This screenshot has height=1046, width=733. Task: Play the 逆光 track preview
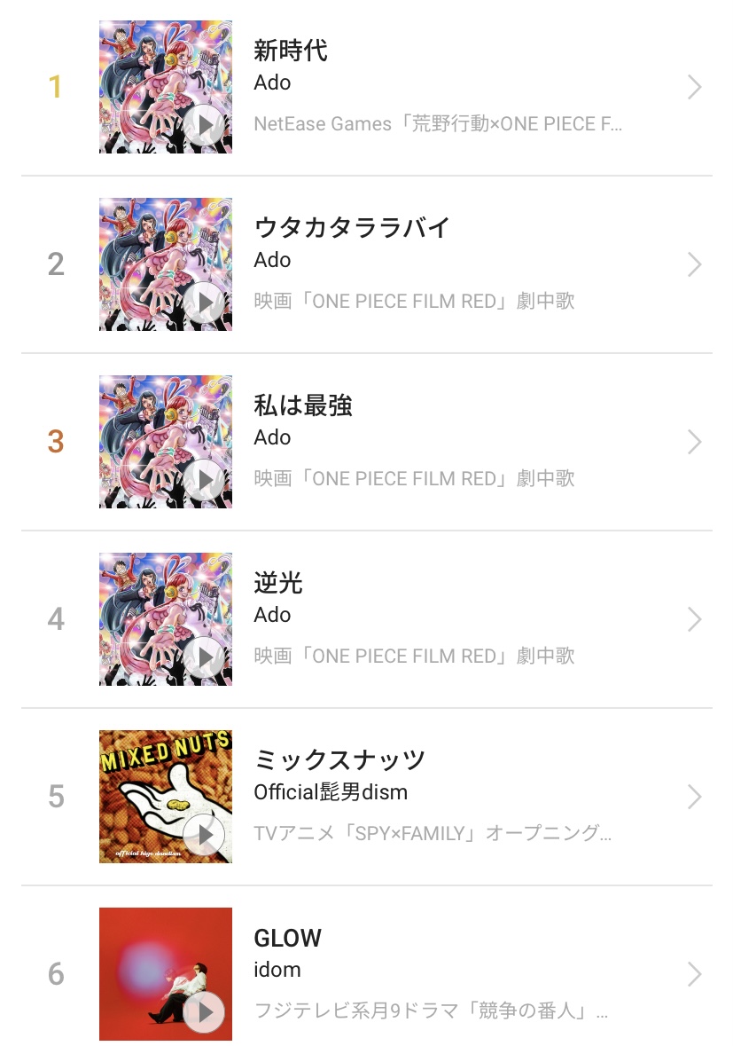coord(205,657)
